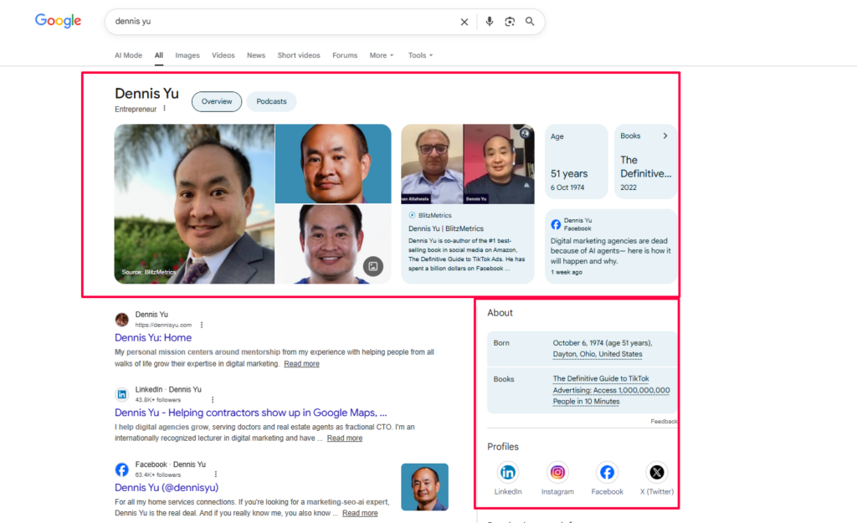Start voice search with the microphone icon
Screen dimensions: 857x523
click(489, 22)
